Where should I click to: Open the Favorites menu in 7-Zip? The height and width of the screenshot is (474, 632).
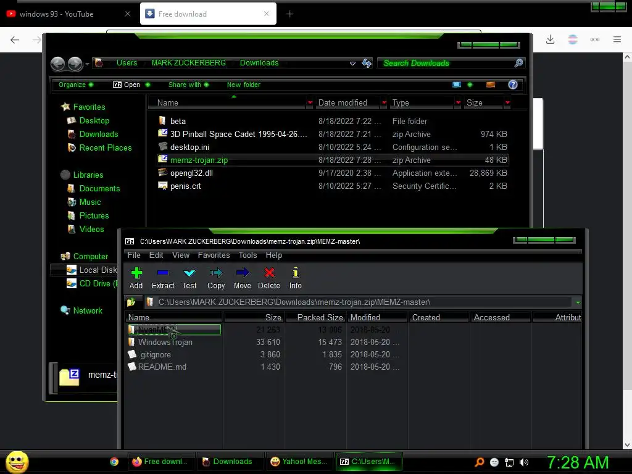pos(214,255)
